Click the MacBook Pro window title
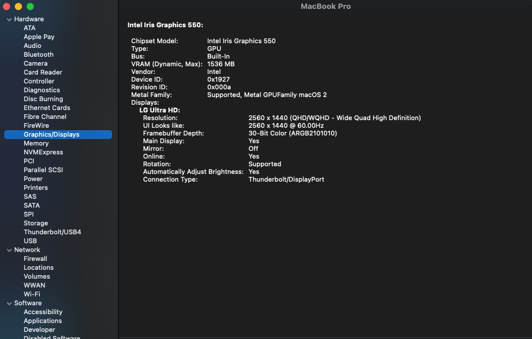This screenshot has height=339, width=532. coord(326,7)
